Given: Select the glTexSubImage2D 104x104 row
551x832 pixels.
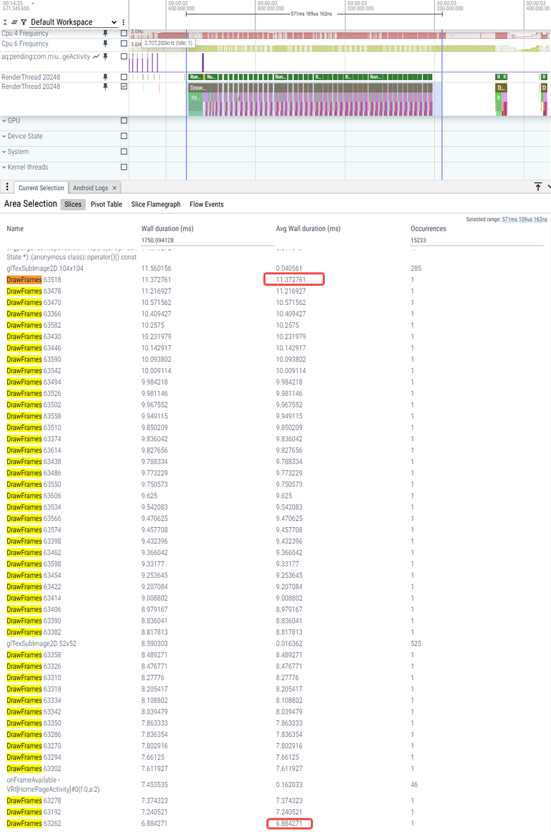Looking at the screenshot, I should coord(275,268).
